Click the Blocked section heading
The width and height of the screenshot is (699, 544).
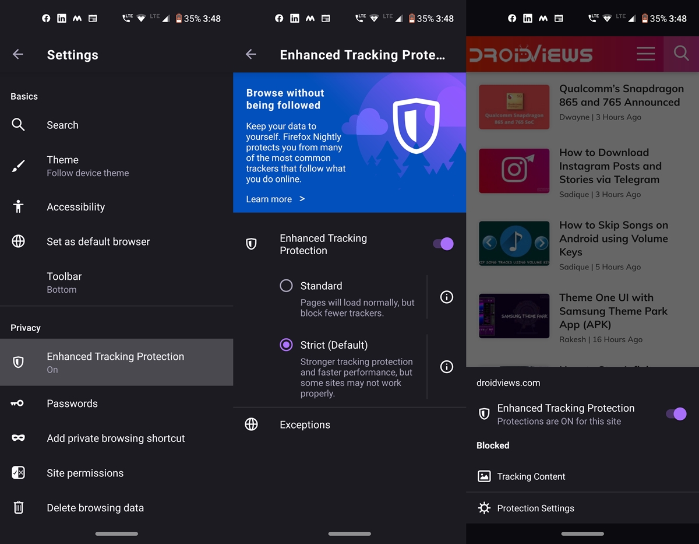pyautogui.click(x=493, y=445)
